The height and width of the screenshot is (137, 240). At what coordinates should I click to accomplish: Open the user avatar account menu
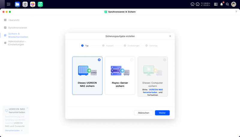(x=234, y=4)
